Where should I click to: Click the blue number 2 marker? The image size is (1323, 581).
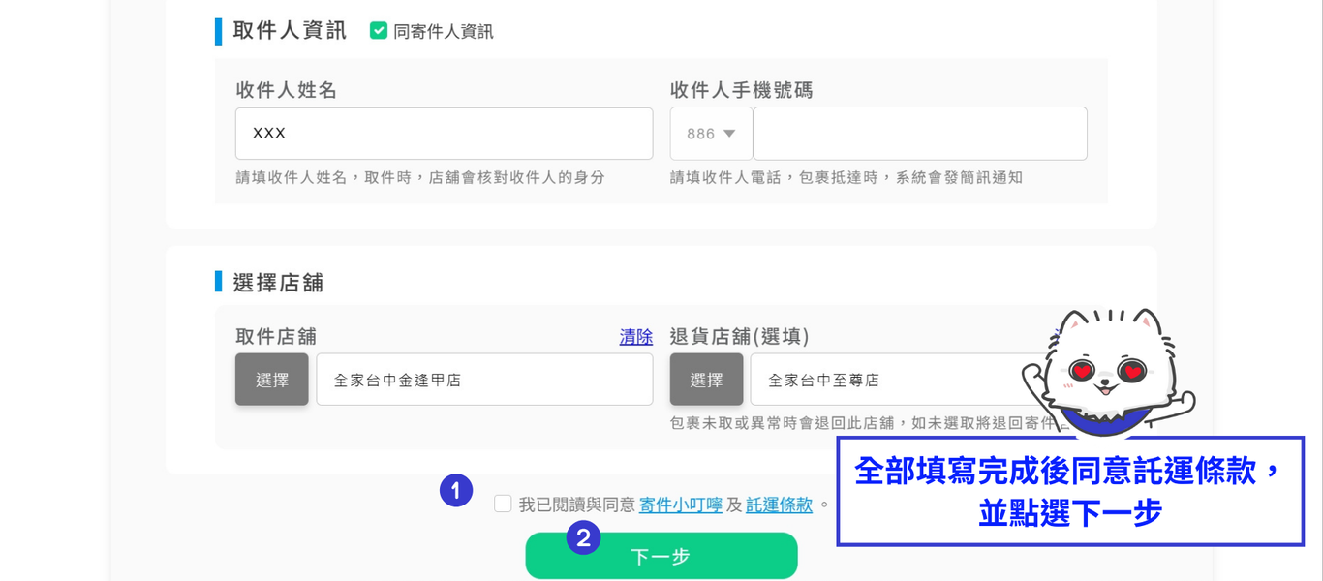coord(583,538)
